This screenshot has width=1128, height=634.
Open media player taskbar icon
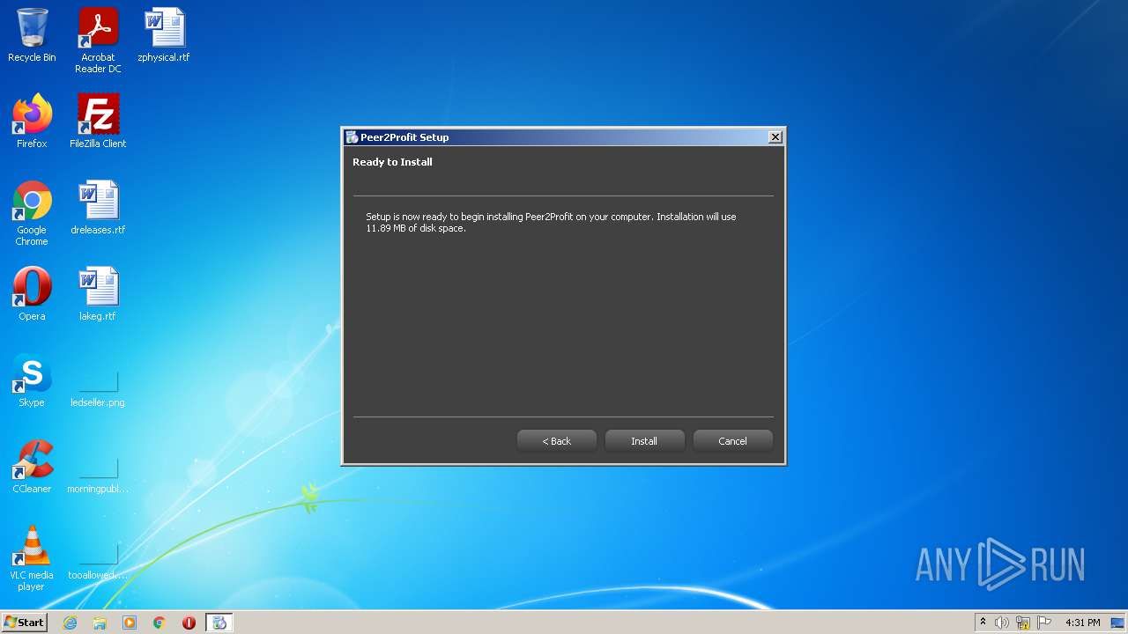130,623
